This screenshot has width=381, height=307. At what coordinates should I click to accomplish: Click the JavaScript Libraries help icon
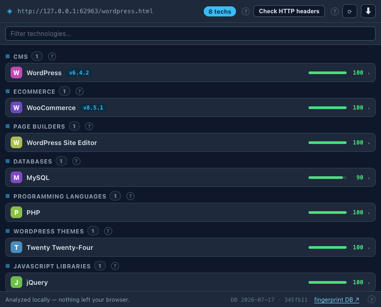point(115,266)
